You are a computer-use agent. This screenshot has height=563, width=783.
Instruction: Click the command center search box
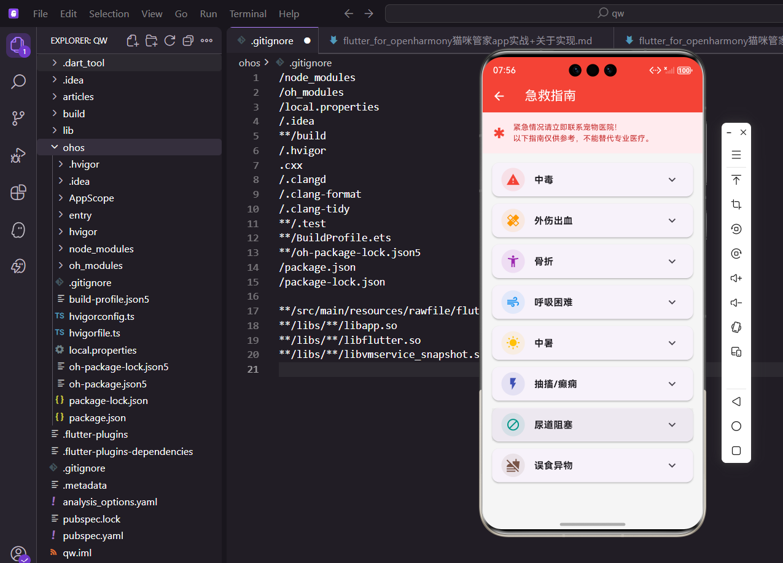pos(584,14)
